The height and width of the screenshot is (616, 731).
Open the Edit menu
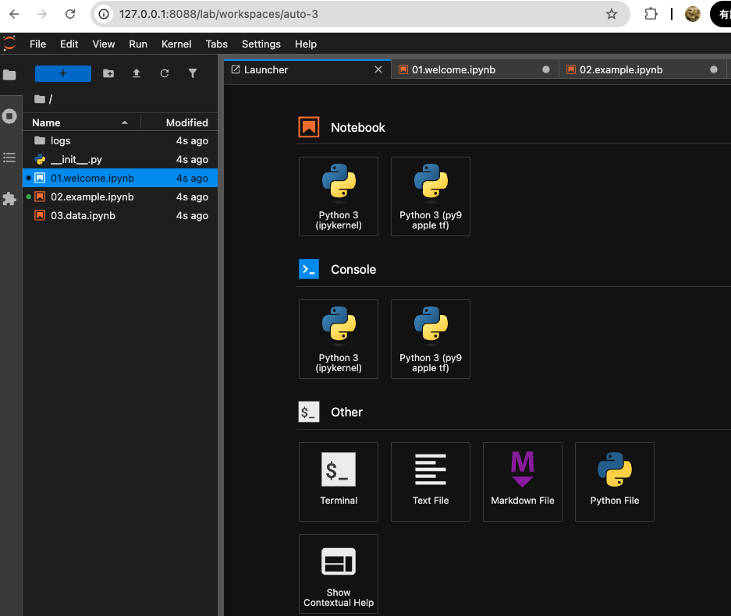point(69,44)
